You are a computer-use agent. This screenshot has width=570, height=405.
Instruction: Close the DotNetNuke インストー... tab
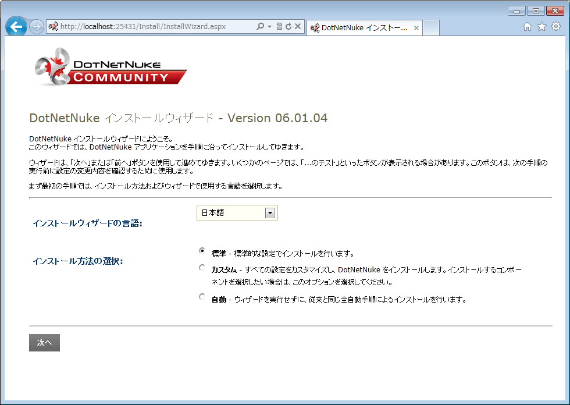416,27
